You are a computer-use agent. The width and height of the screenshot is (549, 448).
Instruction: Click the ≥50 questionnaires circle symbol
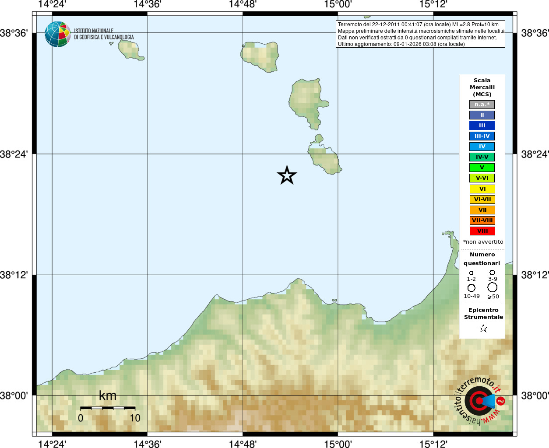click(x=492, y=287)
